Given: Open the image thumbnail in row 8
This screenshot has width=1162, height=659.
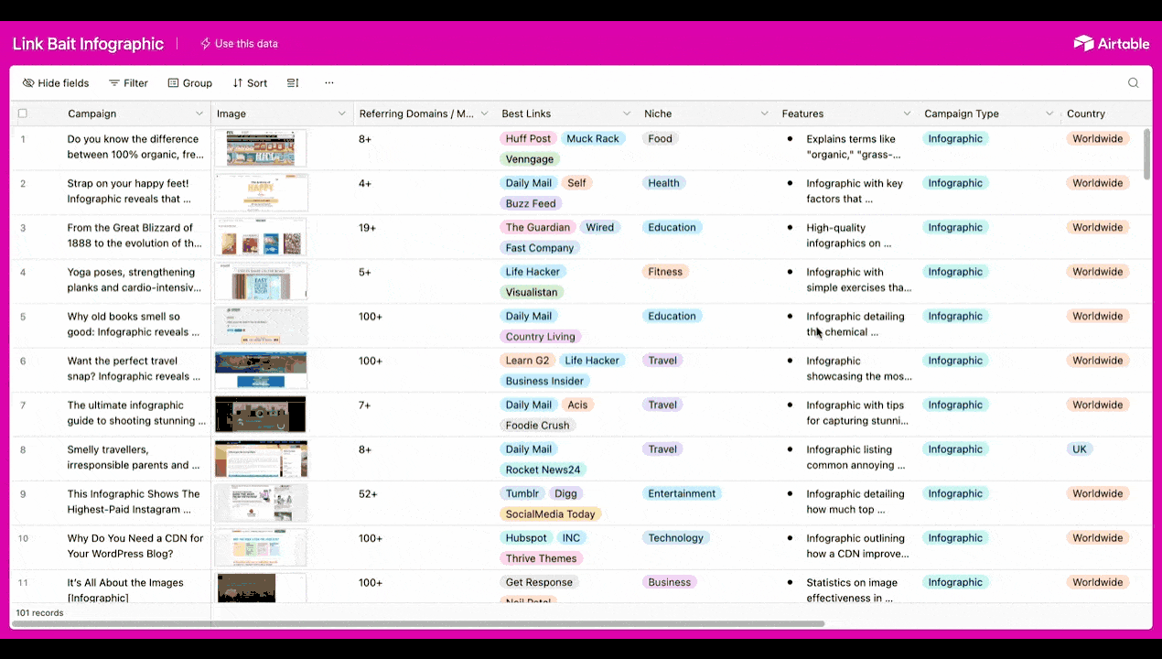Looking at the screenshot, I should tap(261, 459).
